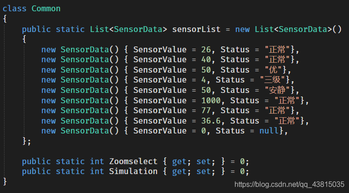This screenshot has height=193, width=349.
Task: Click the SensorValue 40 number
Action: pos(206,60)
